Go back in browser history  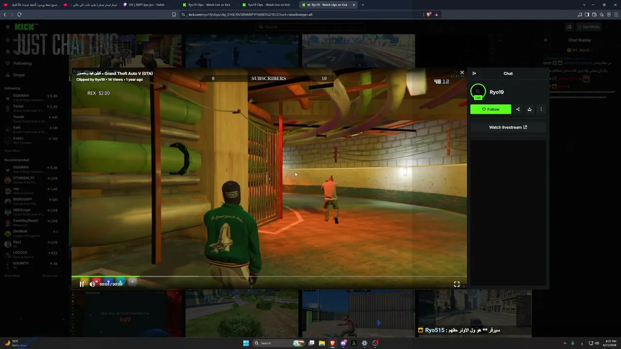point(5,15)
